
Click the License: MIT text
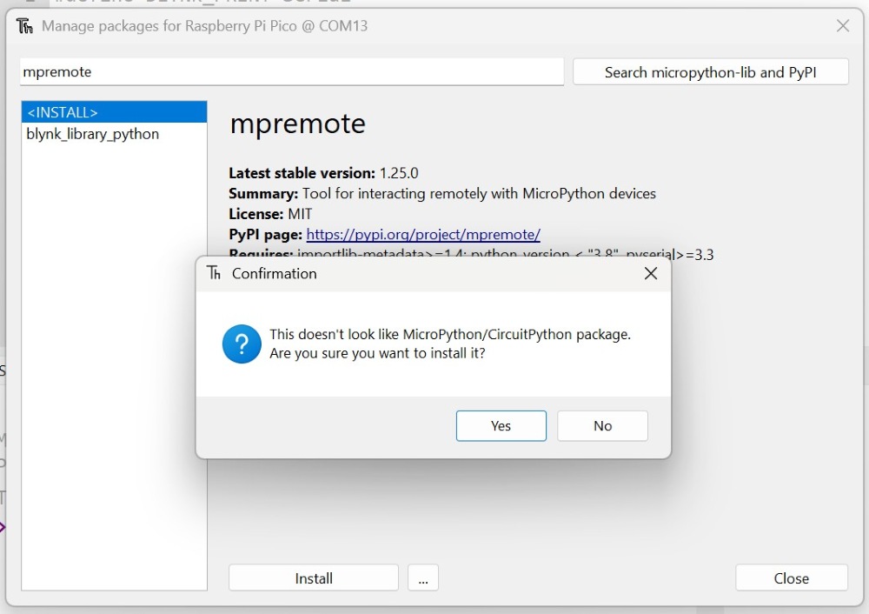click(x=270, y=214)
